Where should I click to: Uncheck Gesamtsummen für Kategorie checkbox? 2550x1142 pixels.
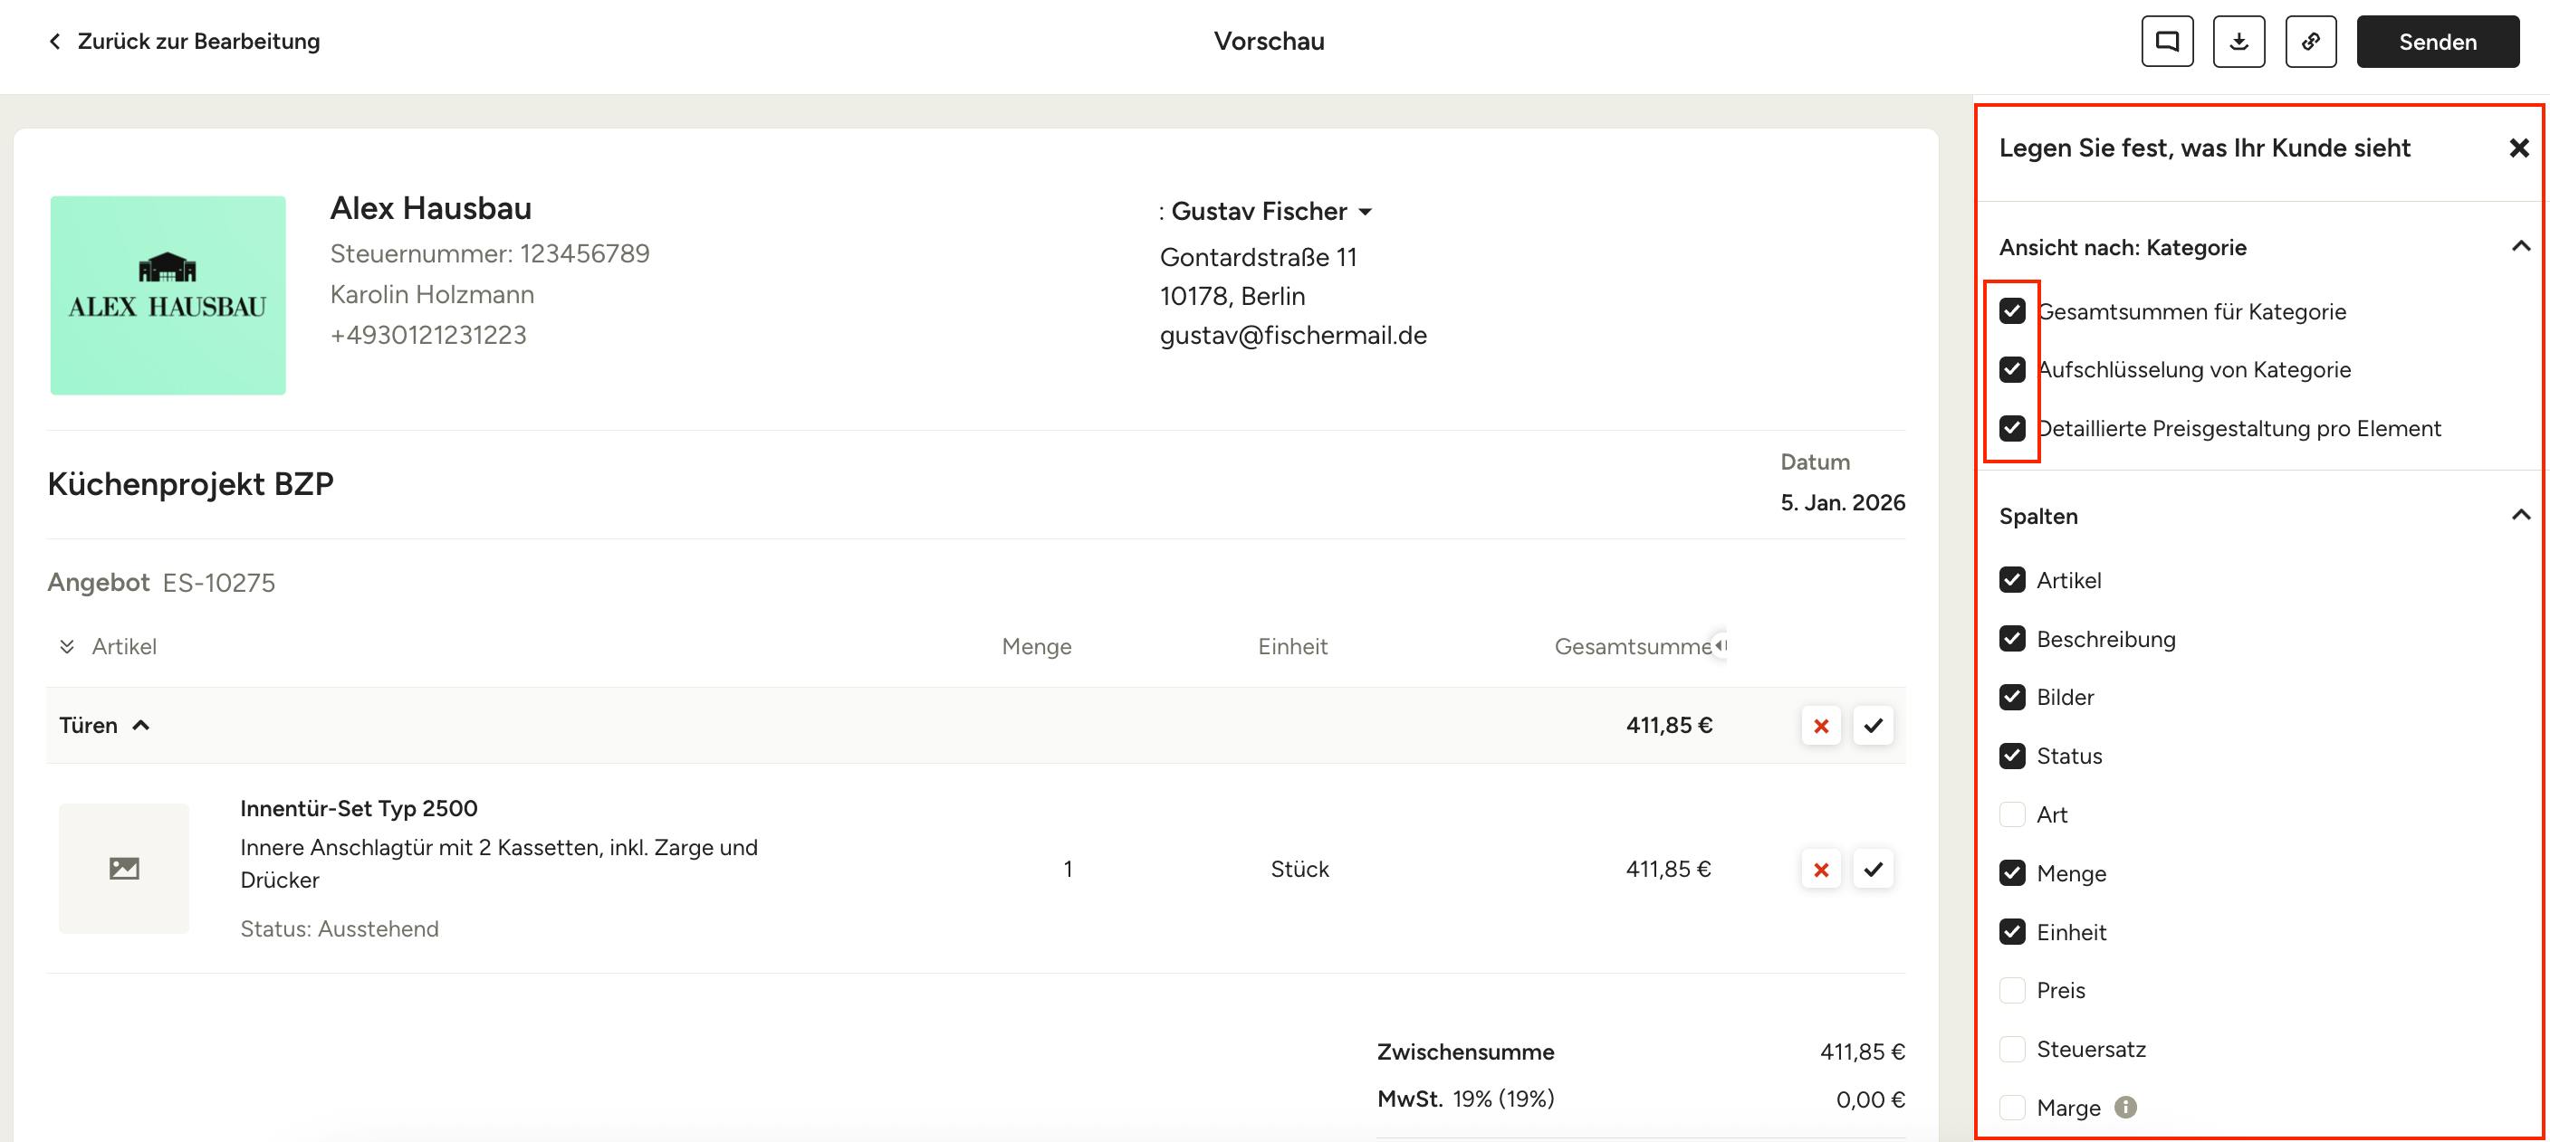[2011, 311]
